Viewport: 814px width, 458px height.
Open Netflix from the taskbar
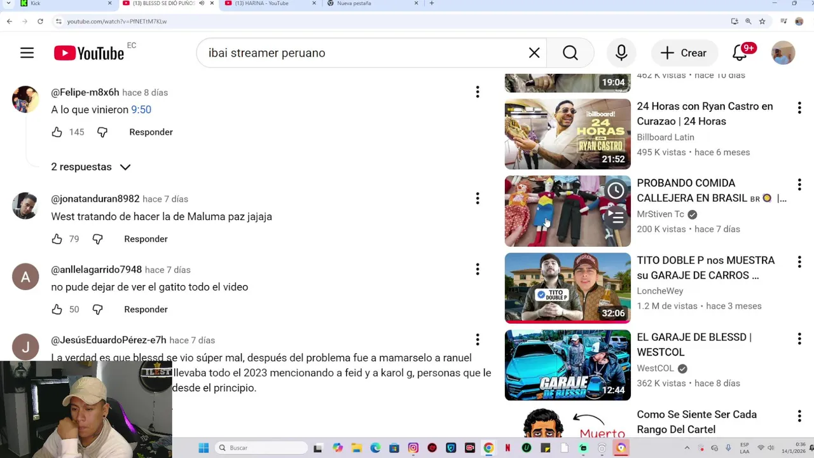[x=507, y=448]
